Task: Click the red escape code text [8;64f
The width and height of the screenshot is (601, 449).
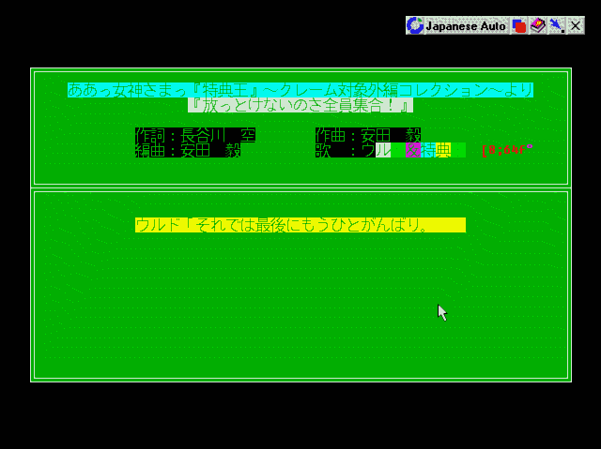Action: (x=506, y=150)
